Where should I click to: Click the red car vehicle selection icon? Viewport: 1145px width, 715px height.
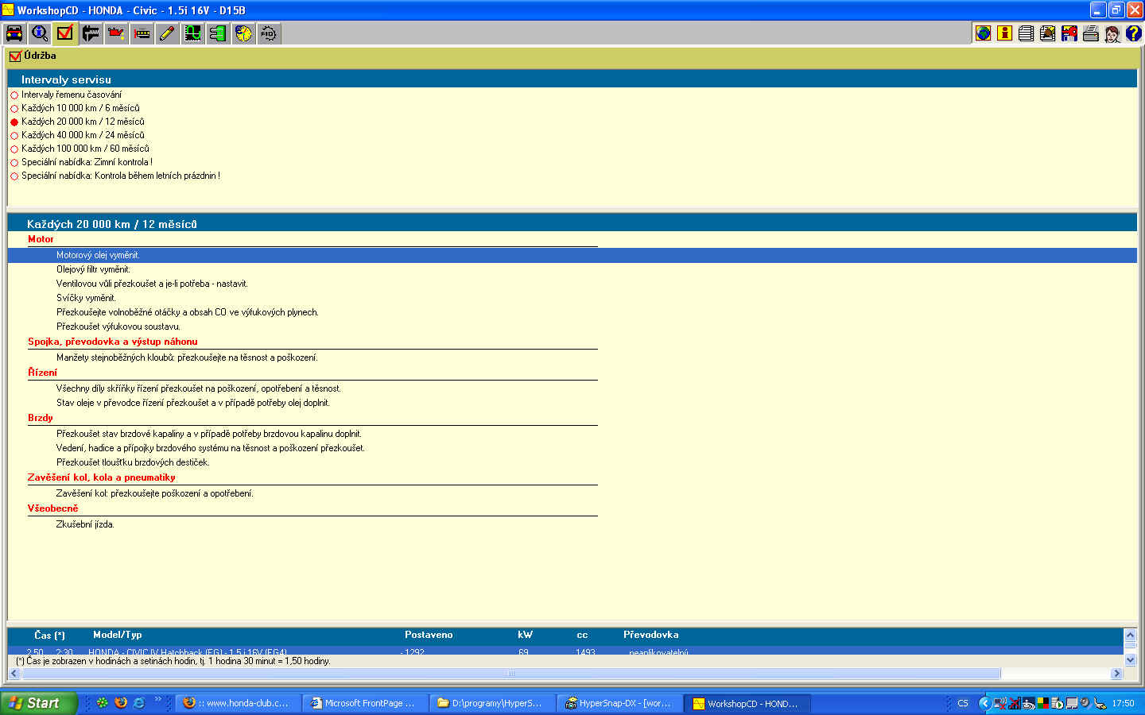coord(14,33)
